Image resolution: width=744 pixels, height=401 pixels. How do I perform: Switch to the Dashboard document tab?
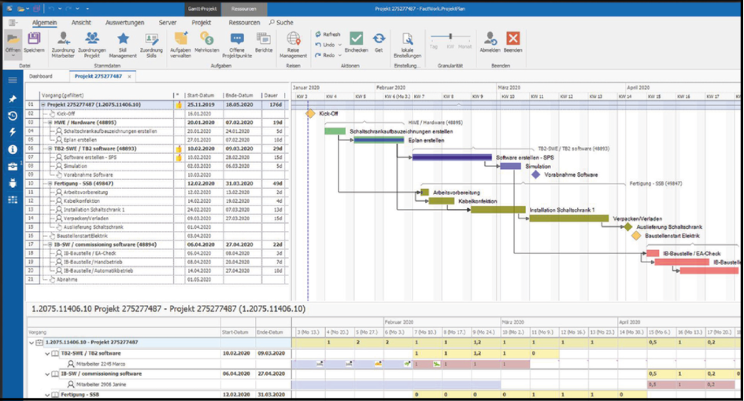(41, 75)
